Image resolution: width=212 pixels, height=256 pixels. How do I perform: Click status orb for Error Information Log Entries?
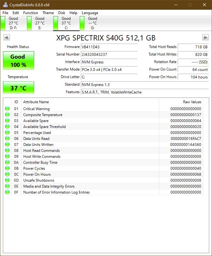pos(7,192)
